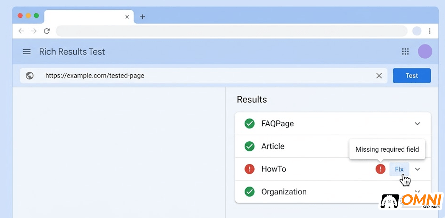Image resolution: width=445 pixels, height=218 pixels.
Task: Reload the page in browser
Action: [x=47, y=31]
